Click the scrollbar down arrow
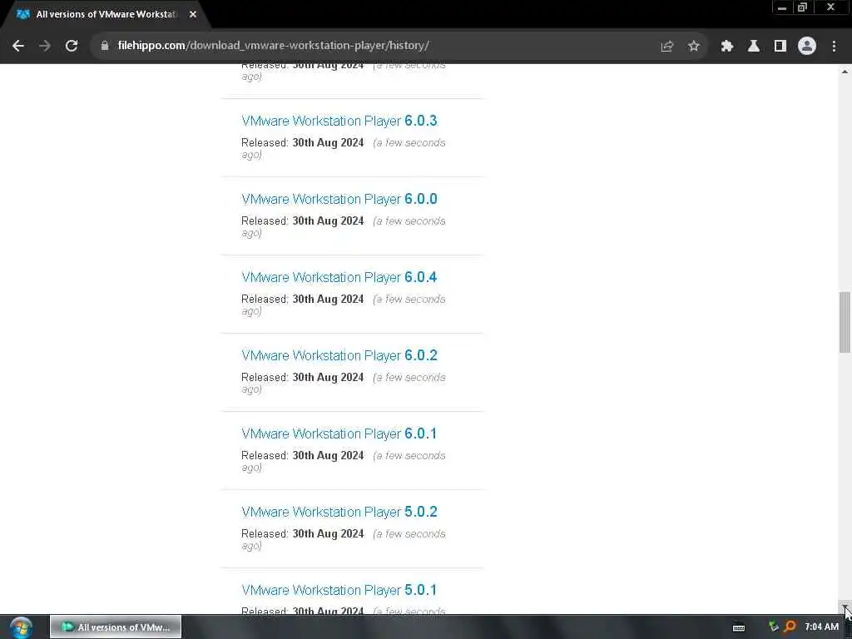 pyautogui.click(x=845, y=607)
